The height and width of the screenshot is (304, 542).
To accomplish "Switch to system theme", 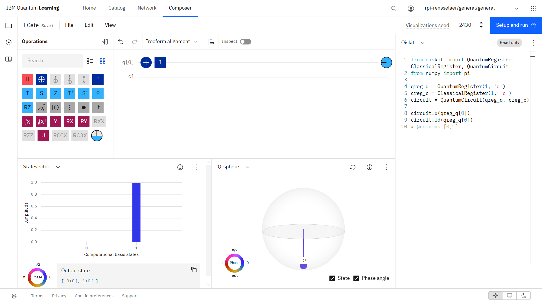I will point(510,296).
